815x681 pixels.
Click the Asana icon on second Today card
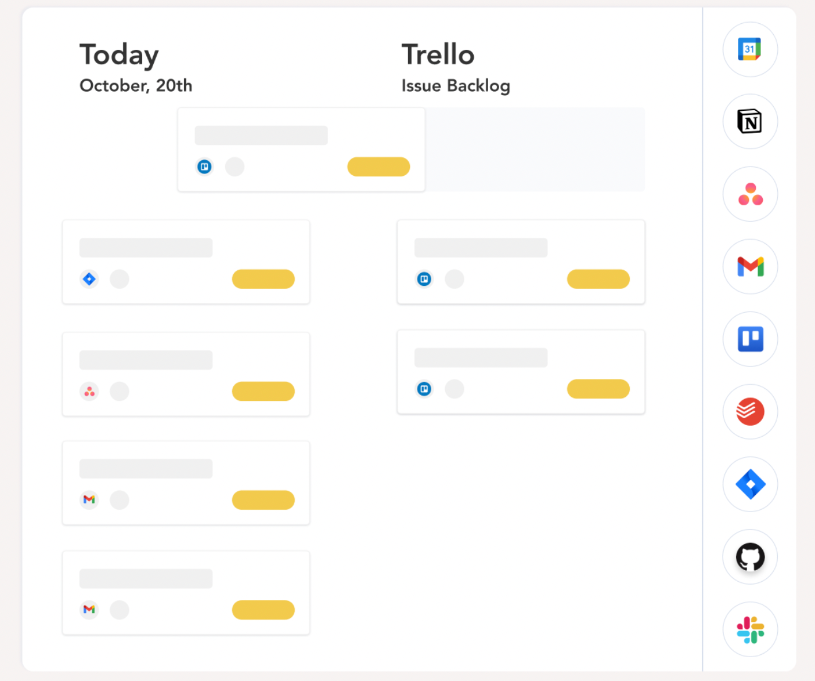(x=89, y=392)
